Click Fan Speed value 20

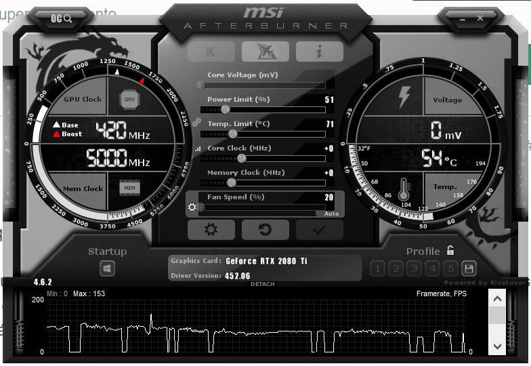pyautogui.click(x=329, y=197)
